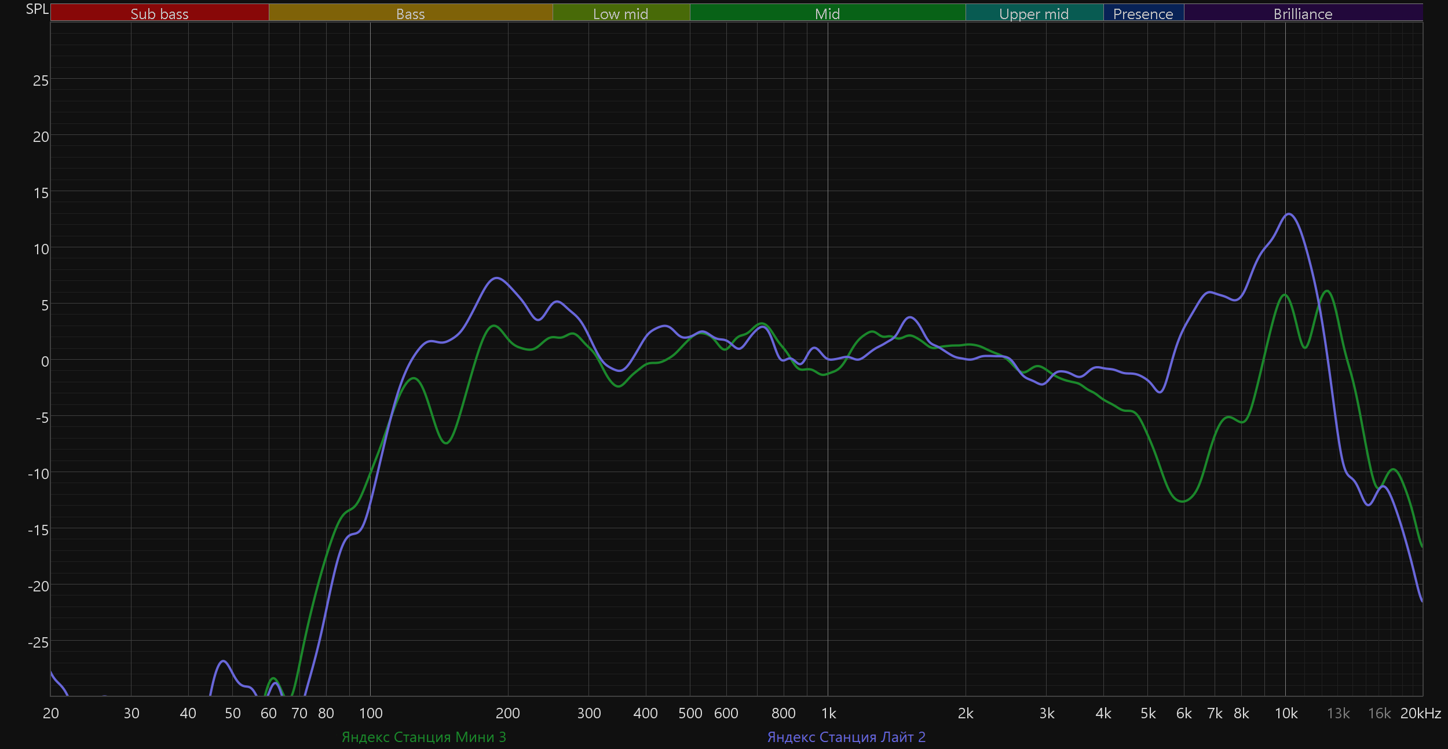Image resolution: width=1448 pixels, height=749 pixels.
Task: Select the Mid band header
Action: 827,13
